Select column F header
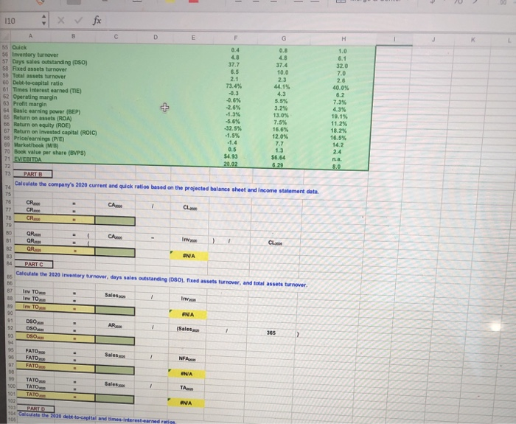516x424 pixels. tap(235, 38)
